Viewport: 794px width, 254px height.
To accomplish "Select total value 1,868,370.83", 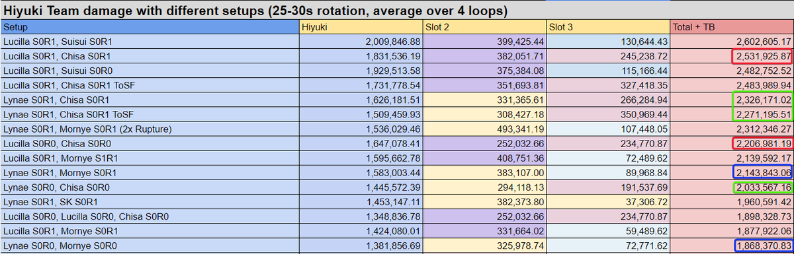I will (732, 245).
